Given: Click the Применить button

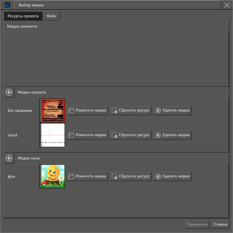Looking at the screenshot, I should [x=197, y=224].
